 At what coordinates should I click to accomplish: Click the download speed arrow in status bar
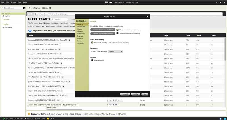(x=16, y=119)
